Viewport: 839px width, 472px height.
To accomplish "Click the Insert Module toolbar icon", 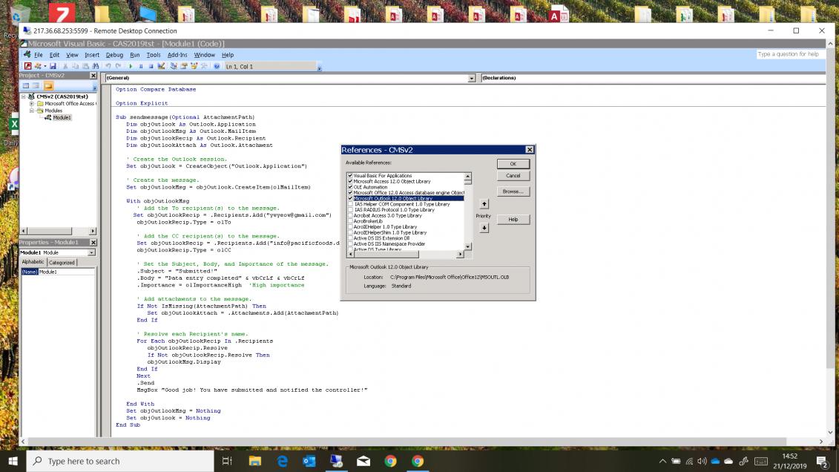I will pyautogui.click(x=37, y=66).
